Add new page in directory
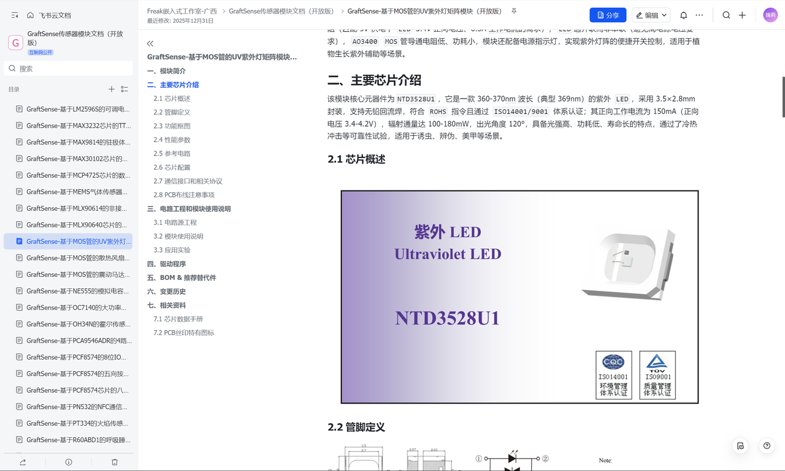Image resolution: width=785 pixels, height=471 pixels. point(112,89)
